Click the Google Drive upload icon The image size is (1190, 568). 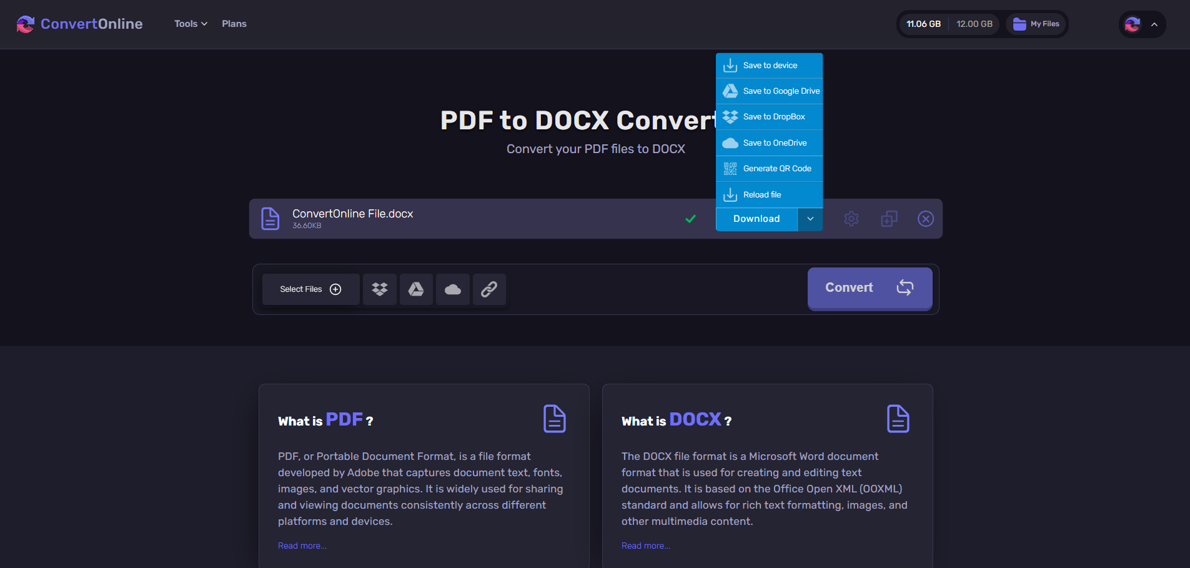click(x=416, y=289)
